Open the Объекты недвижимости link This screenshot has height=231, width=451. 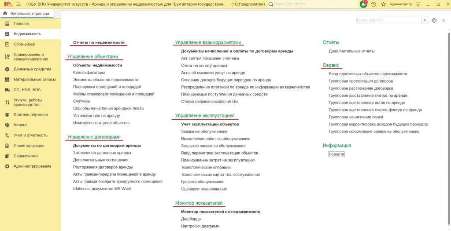click(97, 65)
